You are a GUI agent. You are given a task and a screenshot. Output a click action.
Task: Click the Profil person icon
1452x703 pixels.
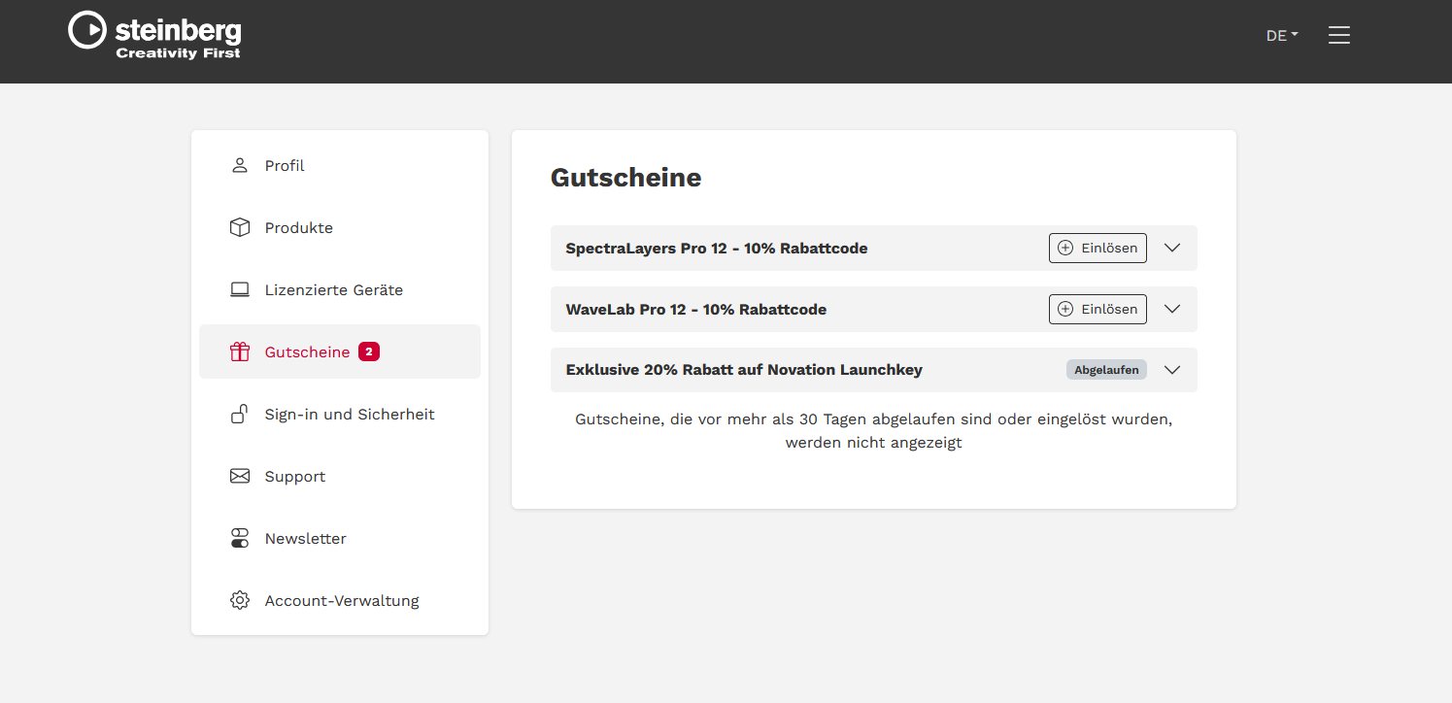(240, 165)
